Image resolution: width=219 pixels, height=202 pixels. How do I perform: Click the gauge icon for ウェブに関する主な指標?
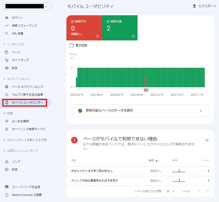point(7,95)
